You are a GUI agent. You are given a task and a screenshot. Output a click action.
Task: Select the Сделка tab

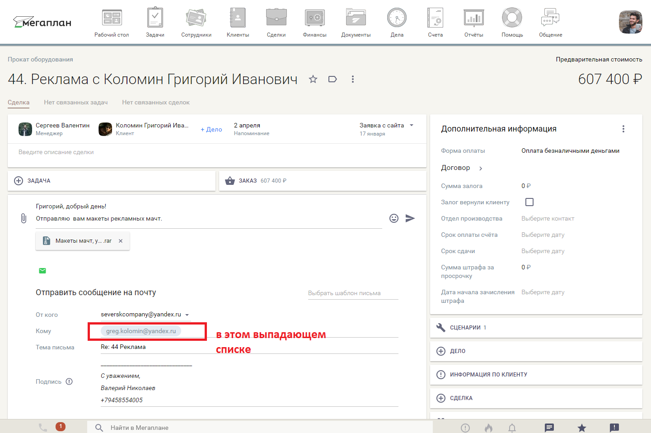pos(19,103)
